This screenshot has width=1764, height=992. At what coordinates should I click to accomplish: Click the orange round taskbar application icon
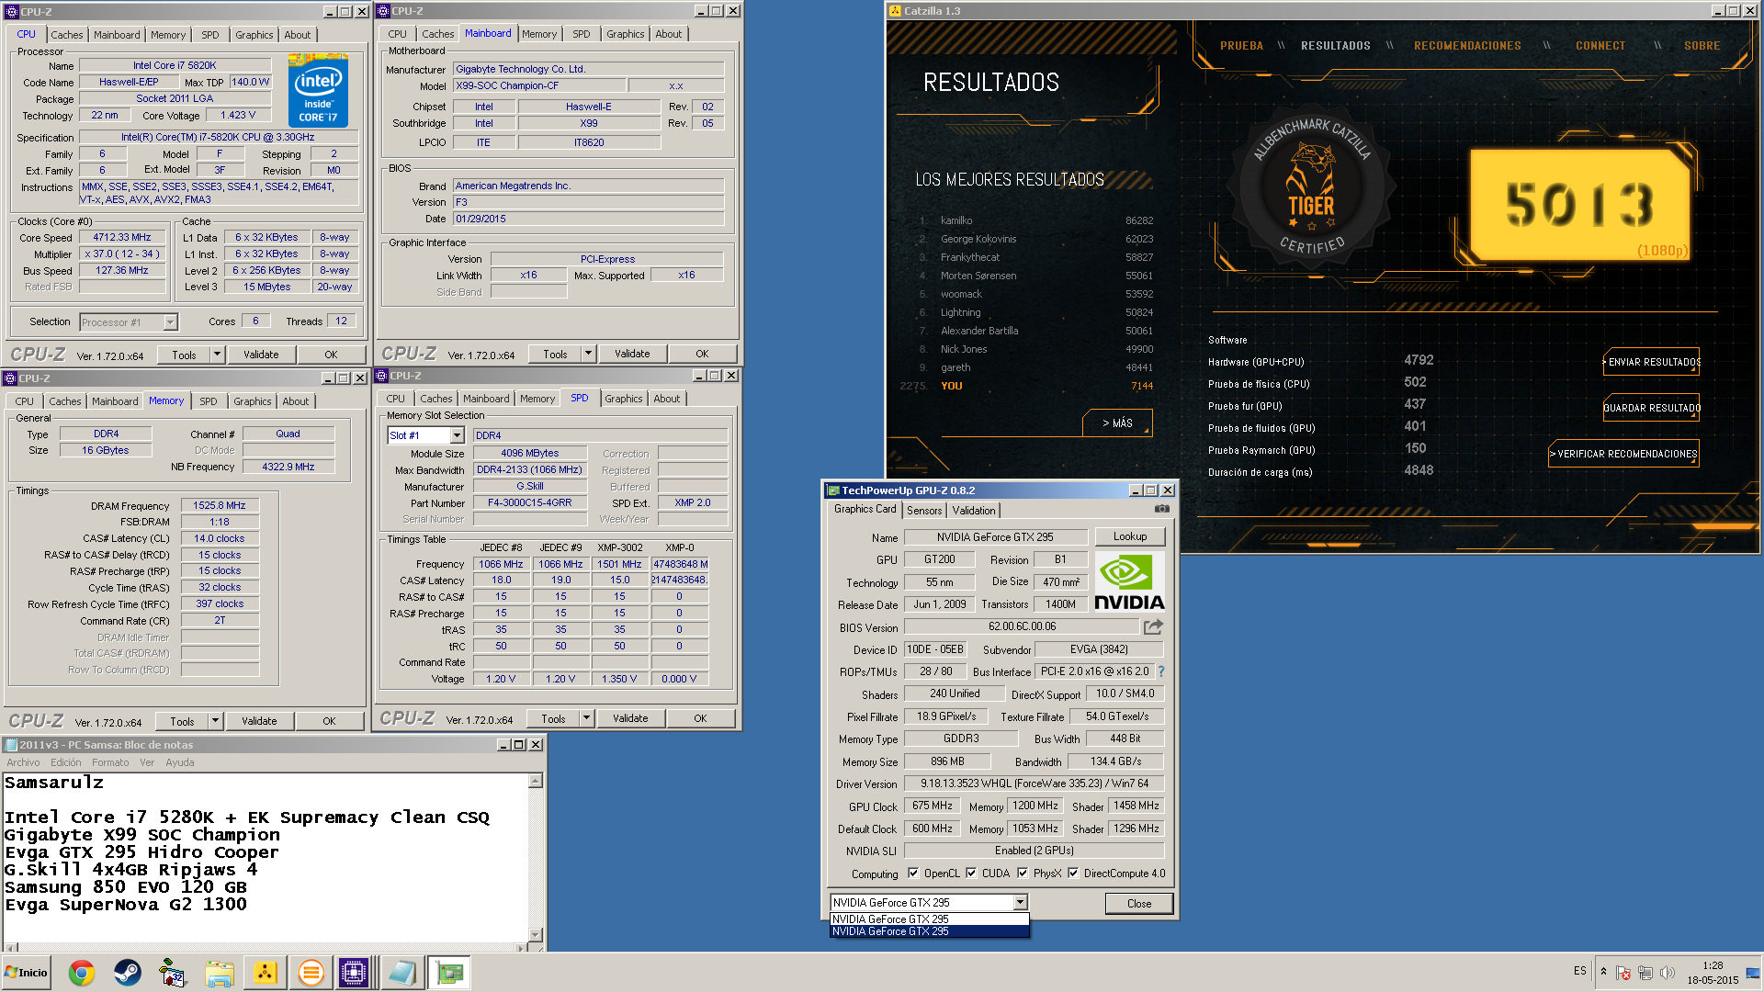(x=311, y=973)
